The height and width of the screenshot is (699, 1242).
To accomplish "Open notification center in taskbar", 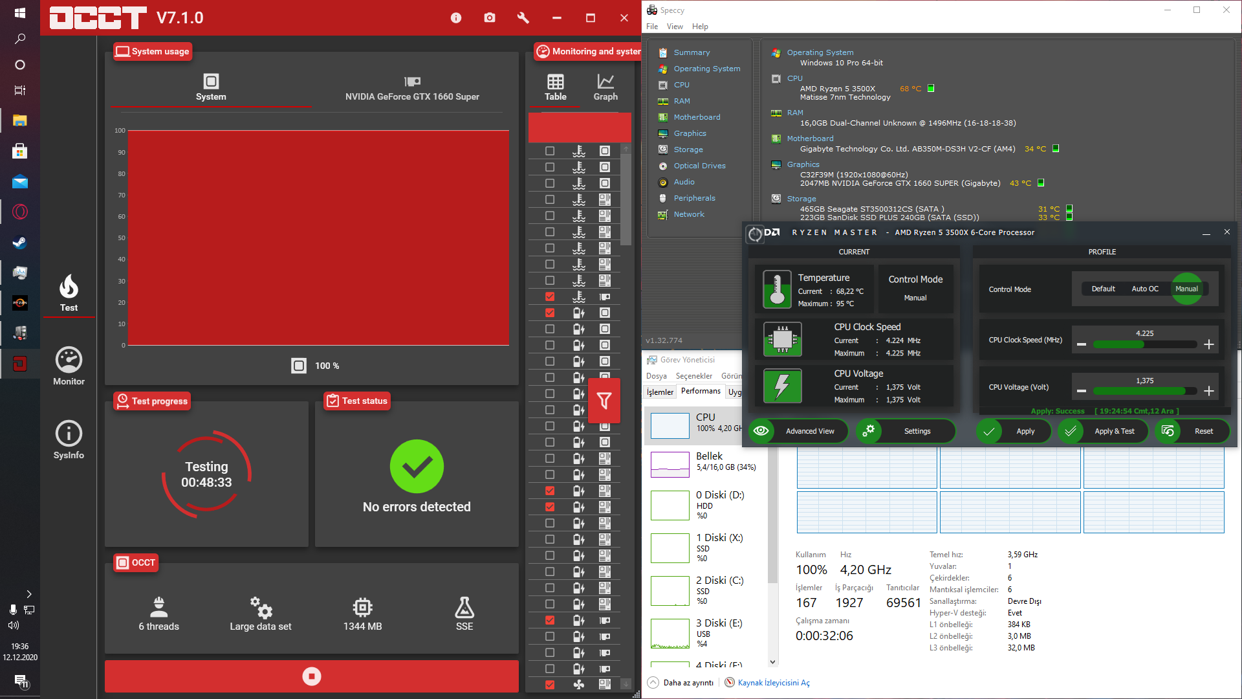I will 21,681.
